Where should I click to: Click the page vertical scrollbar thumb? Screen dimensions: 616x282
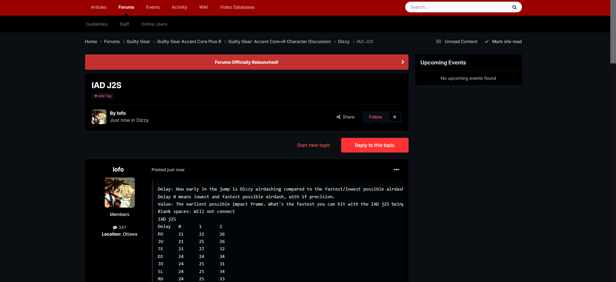click(613, 32)
